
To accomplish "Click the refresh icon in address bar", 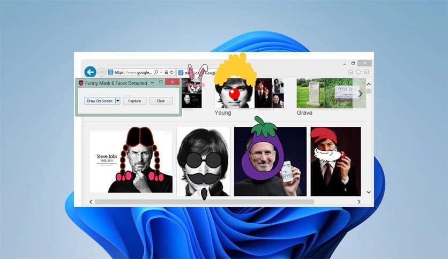I will pos(171,72).
